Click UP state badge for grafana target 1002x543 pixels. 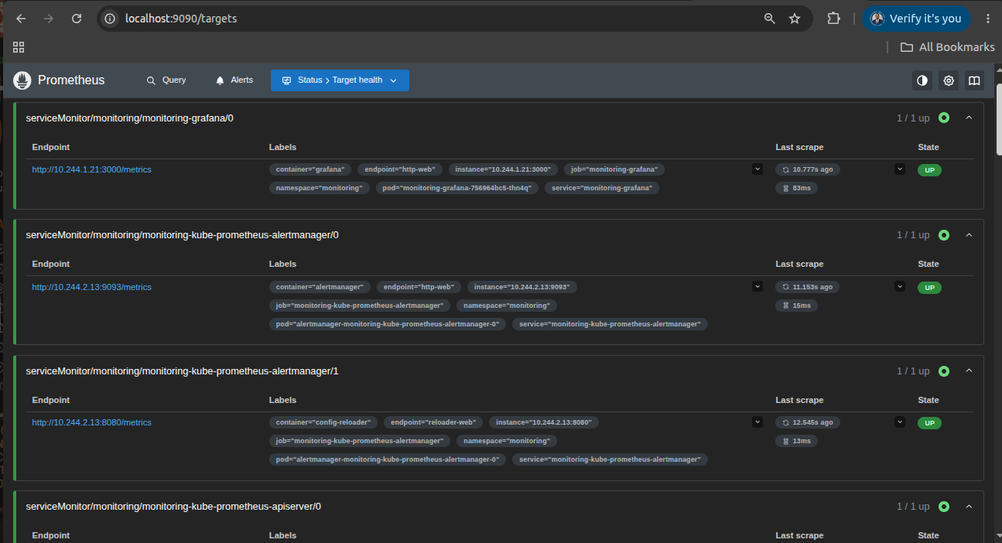tap(929, 170)
